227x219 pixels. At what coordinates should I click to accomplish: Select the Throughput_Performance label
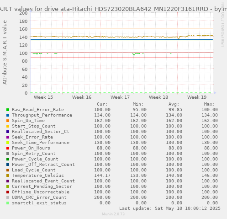tap(42, 115)
